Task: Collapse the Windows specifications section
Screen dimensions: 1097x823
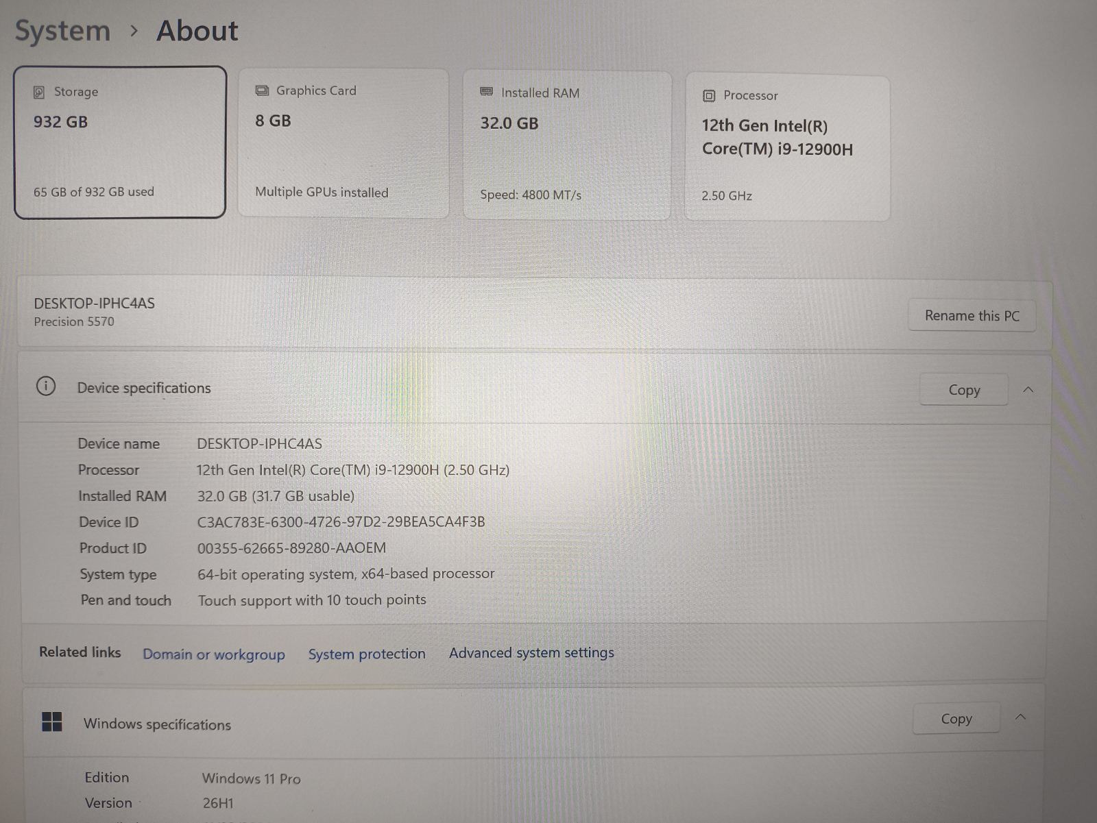Action: pos(1021,717)
